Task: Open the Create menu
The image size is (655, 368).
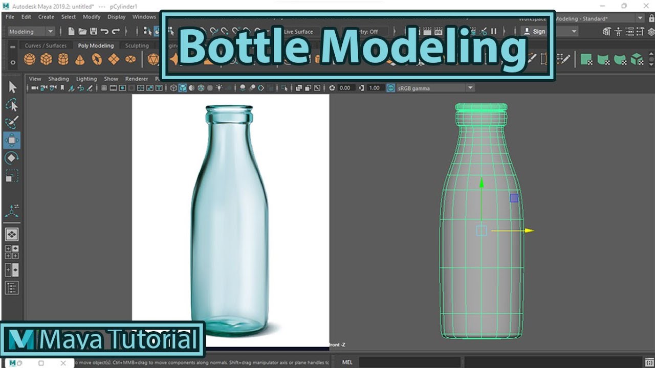Action: 46,17
